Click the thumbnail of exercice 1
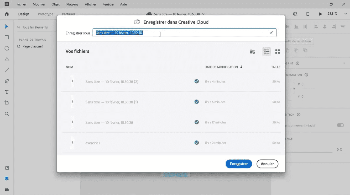350x195 pixels. pos(72,143)
